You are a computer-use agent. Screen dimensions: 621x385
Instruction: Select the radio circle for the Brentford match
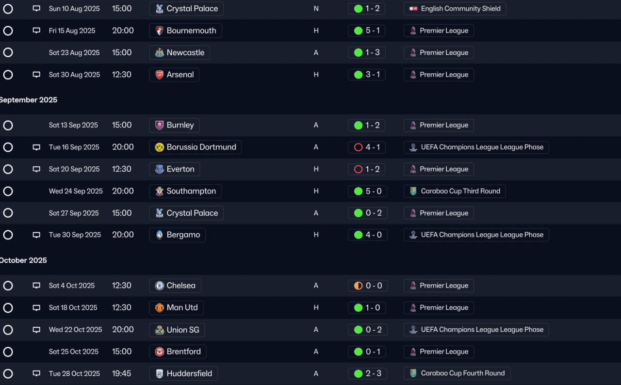pyautogui.click(x=8, y=352)
